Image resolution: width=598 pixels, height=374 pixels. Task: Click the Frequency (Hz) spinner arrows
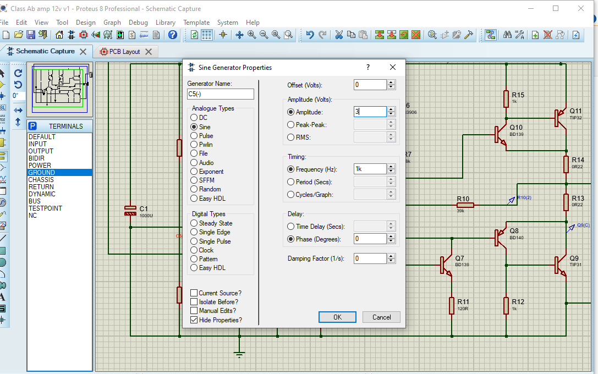(x=391, y=169)
